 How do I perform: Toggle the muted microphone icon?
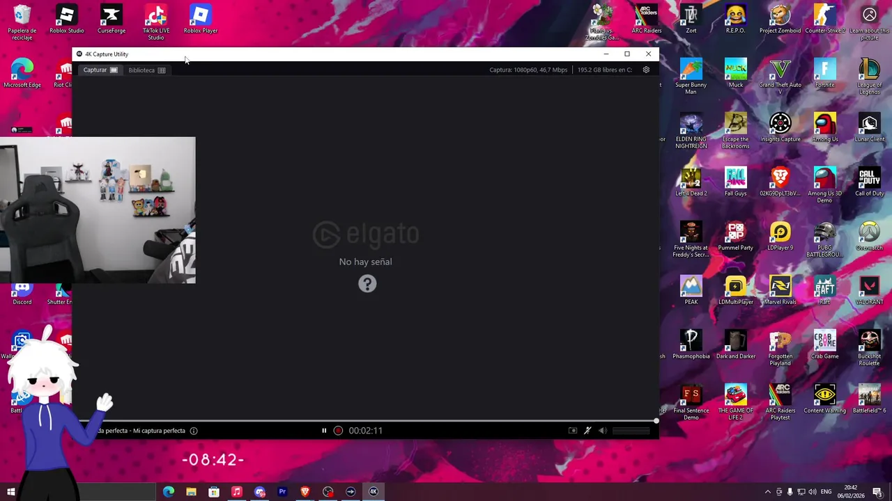(x=587, y=431)
